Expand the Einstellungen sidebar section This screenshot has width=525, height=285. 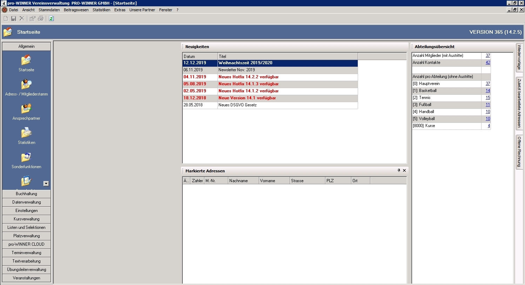coord(26,211)
